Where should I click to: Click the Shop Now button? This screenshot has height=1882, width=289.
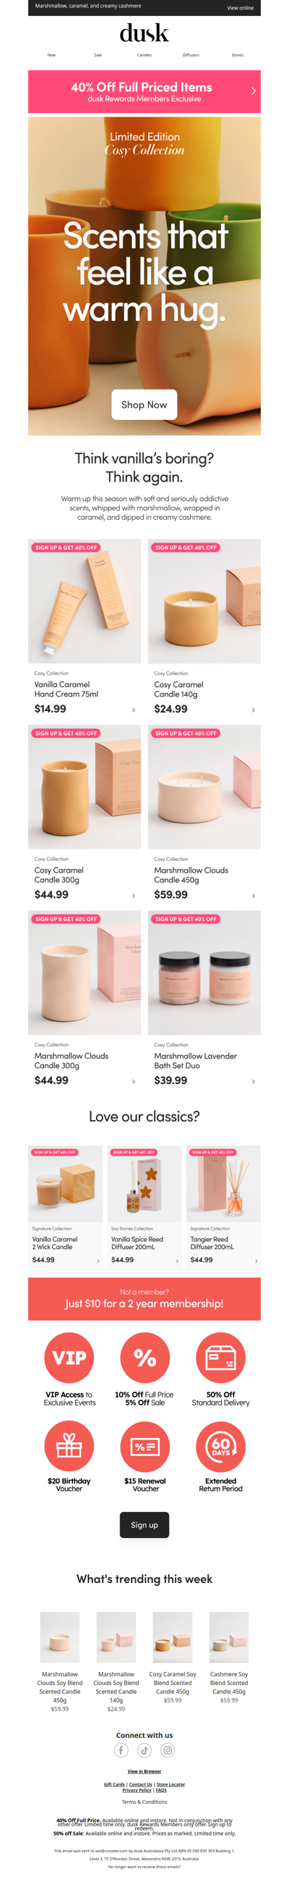point(144,405)
